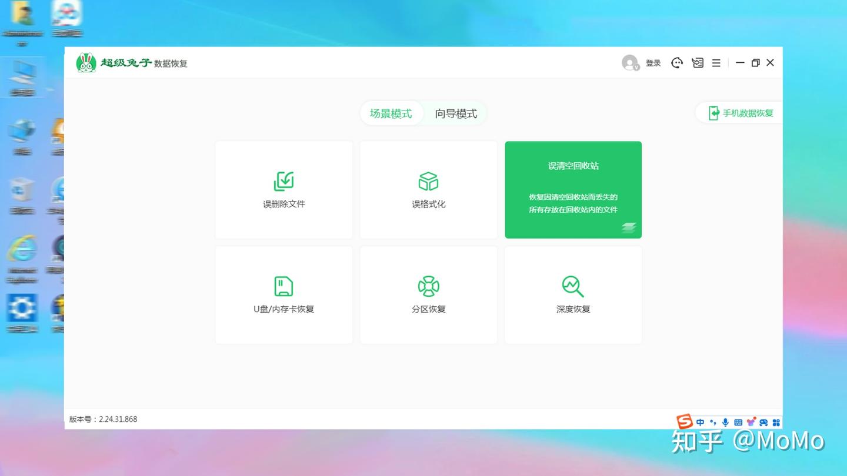The width and height of the screenshot is (847, 476).
Task: Click the rabbit logo icon
Action: point(86,63)
